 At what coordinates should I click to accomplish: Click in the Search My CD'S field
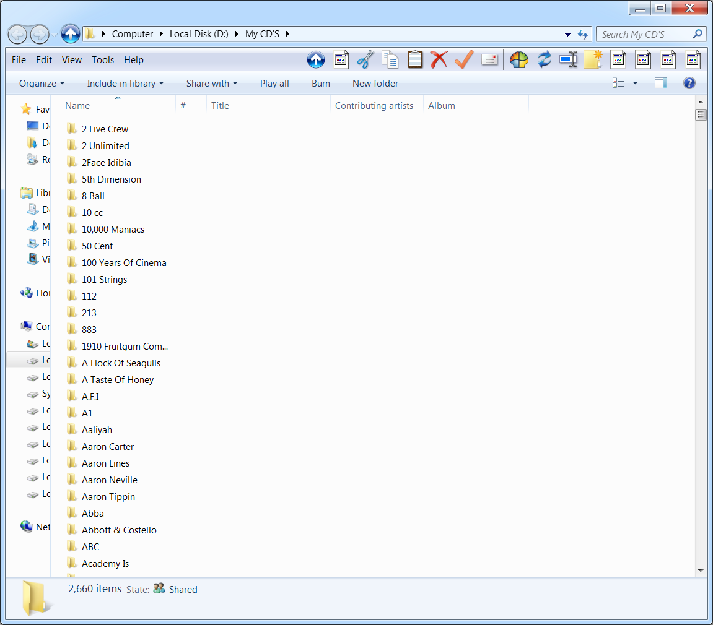pyautogui.click(x=644, y=34)
